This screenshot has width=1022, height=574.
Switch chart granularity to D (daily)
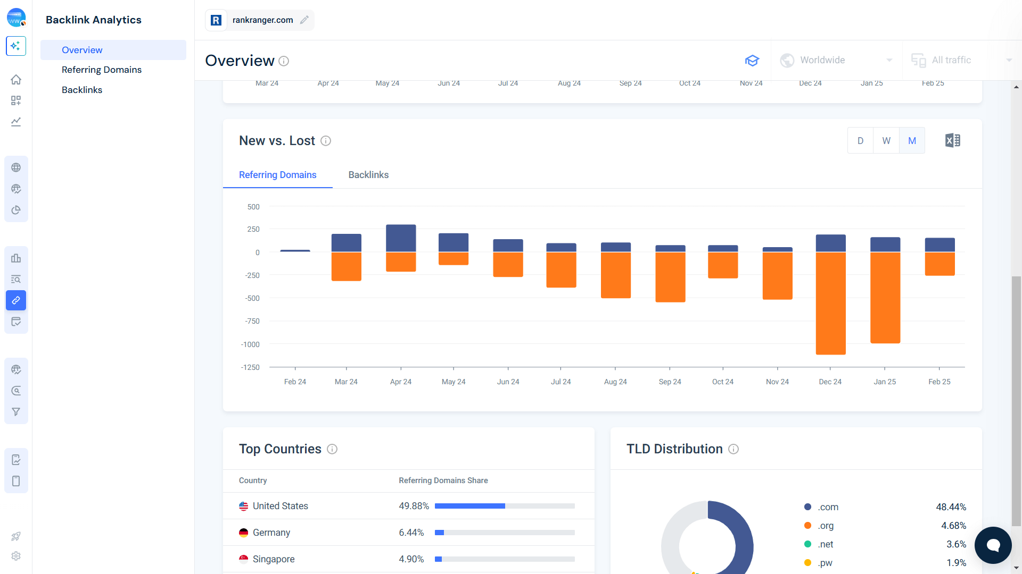[860, 141]
